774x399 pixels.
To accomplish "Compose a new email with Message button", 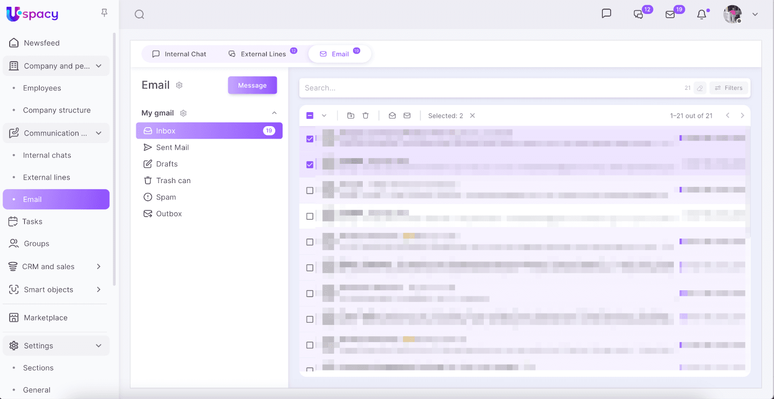I will 253,85.
